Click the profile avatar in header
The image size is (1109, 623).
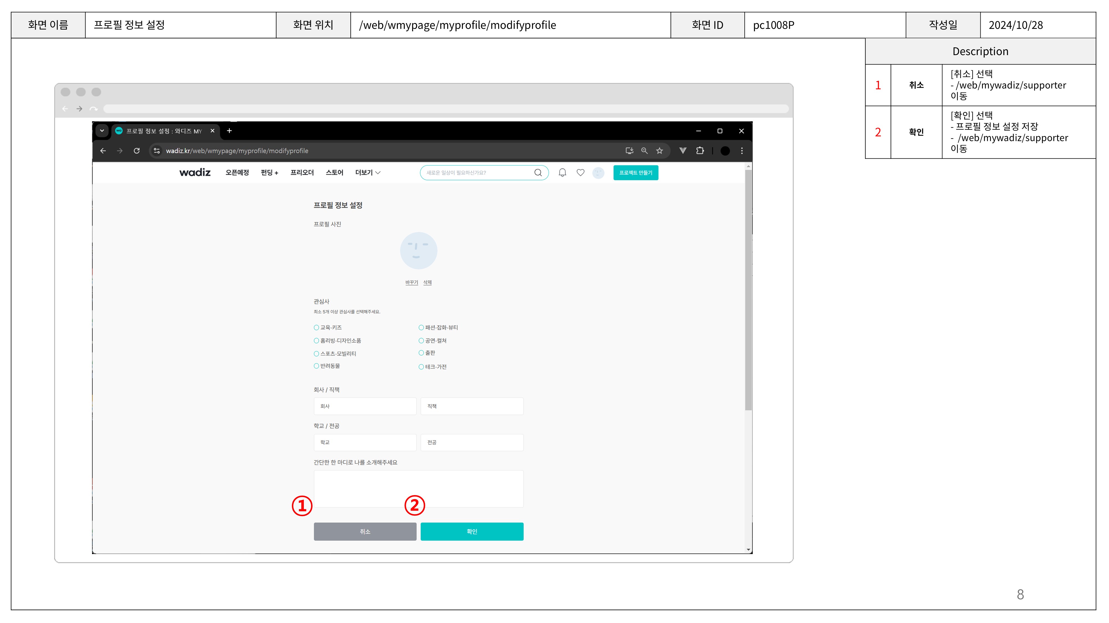coord(598,173)
